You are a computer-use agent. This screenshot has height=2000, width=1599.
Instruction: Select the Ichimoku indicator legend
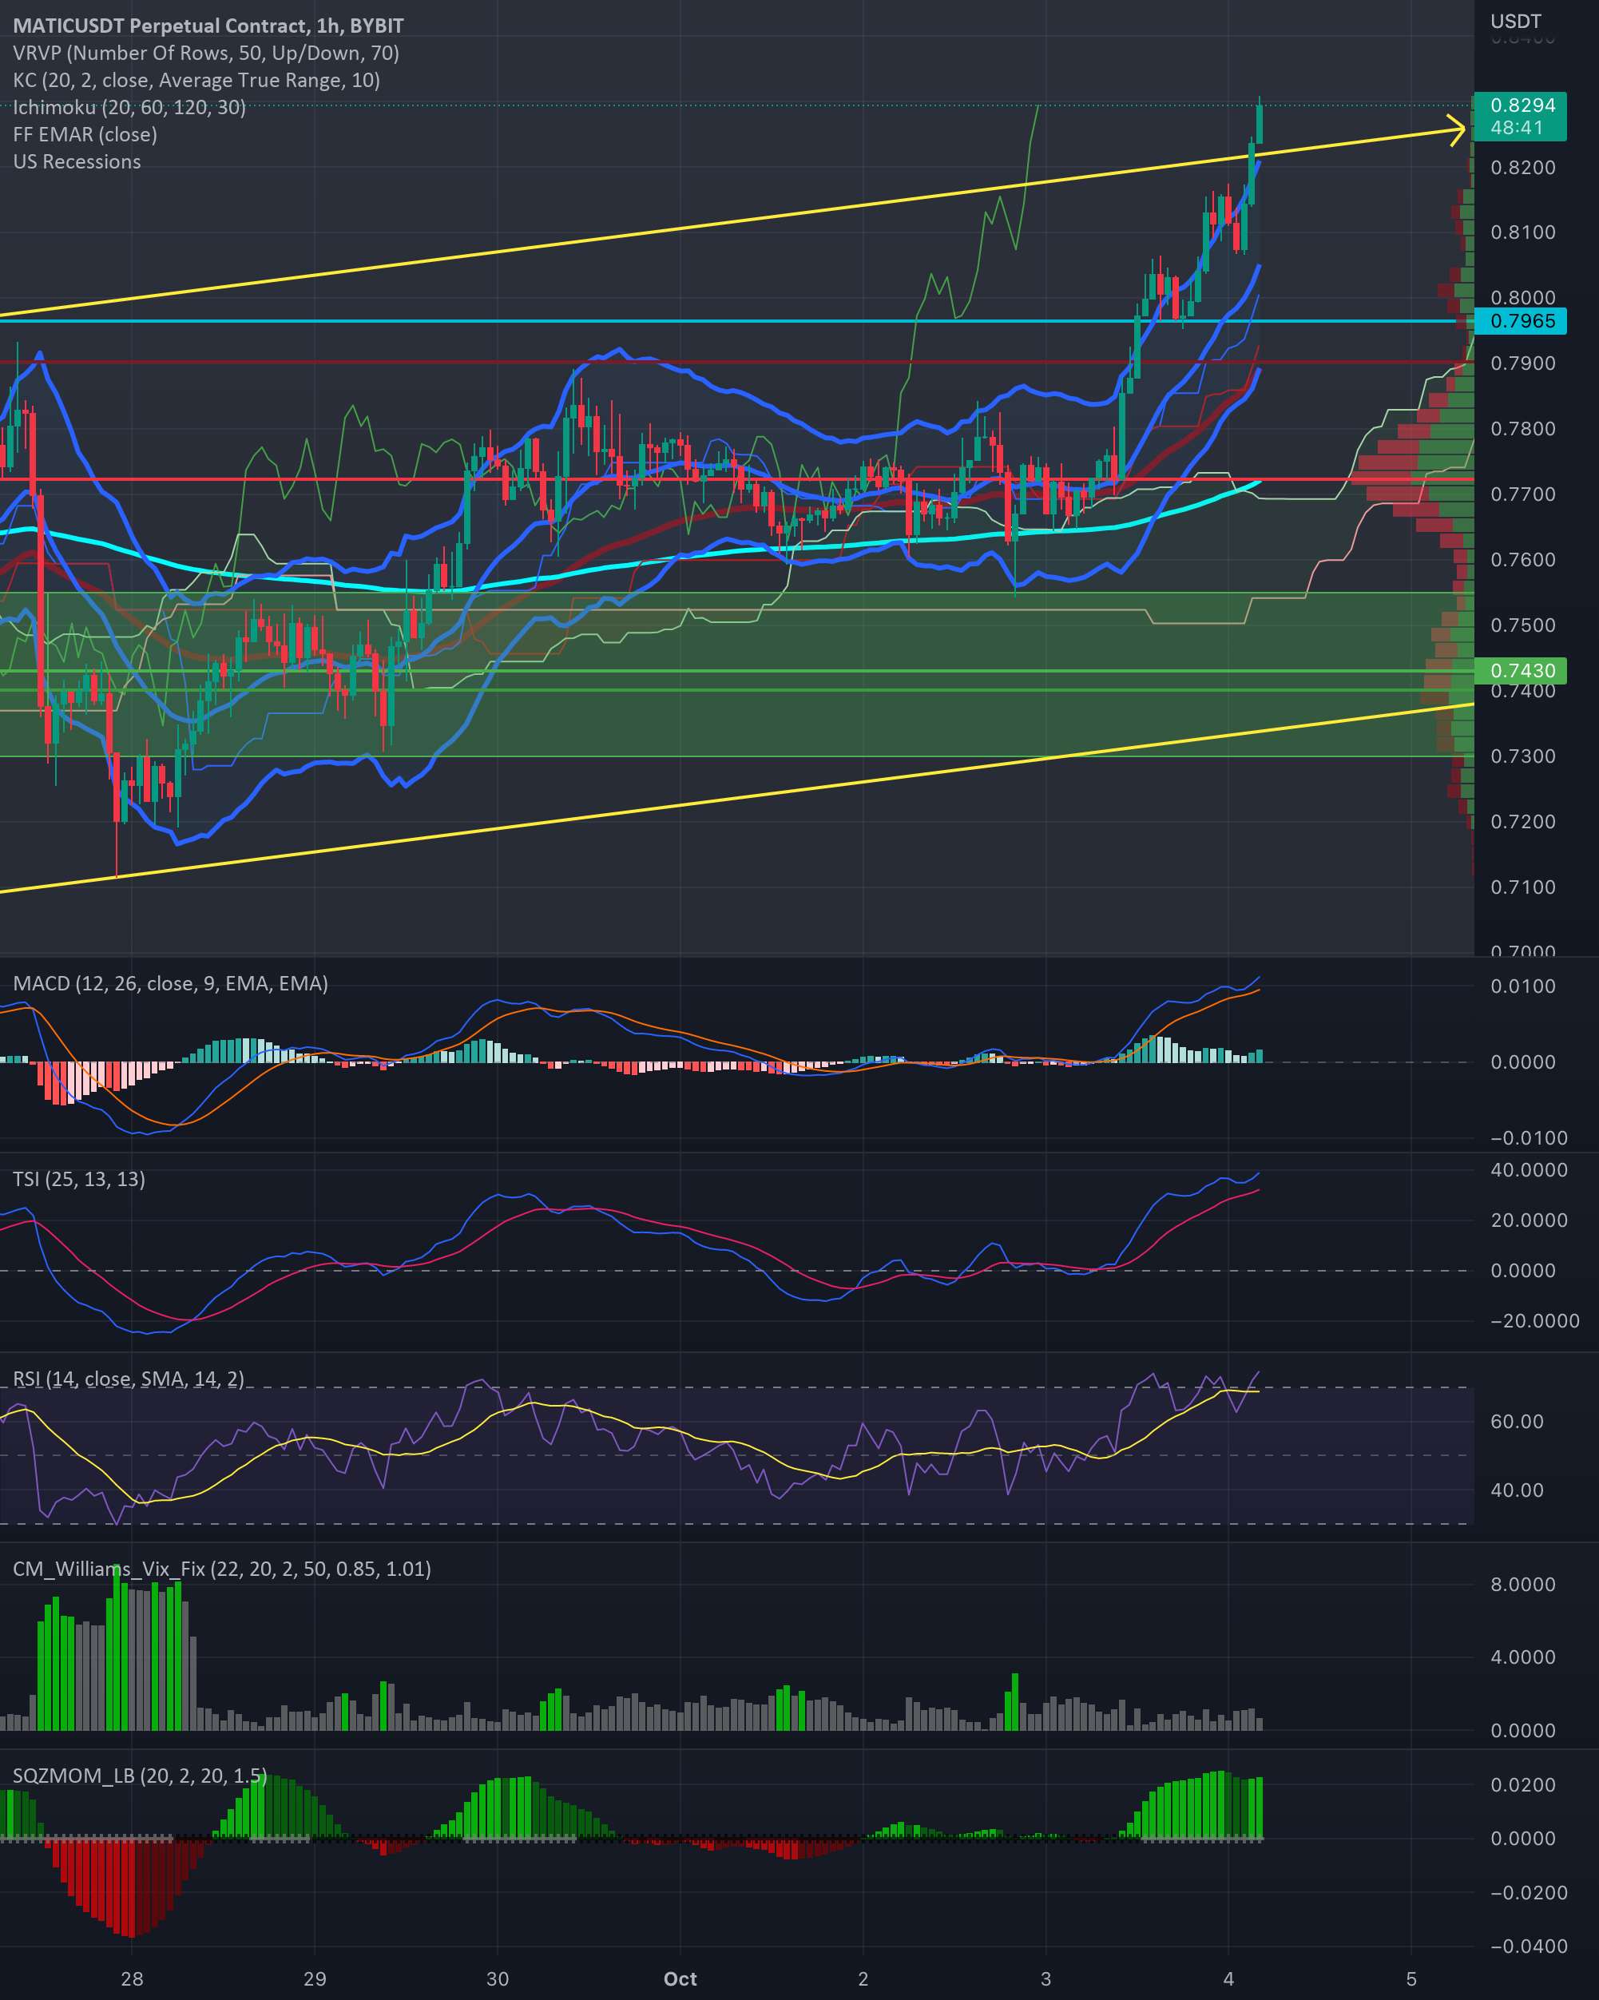coord(130,108)
